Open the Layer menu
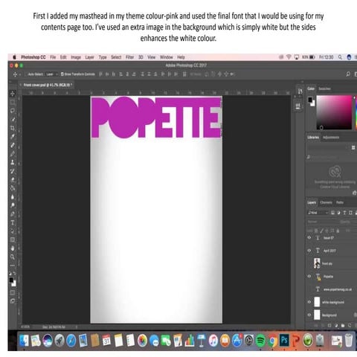The width and height of the screenshot is (357, 357). pos(89,57)
